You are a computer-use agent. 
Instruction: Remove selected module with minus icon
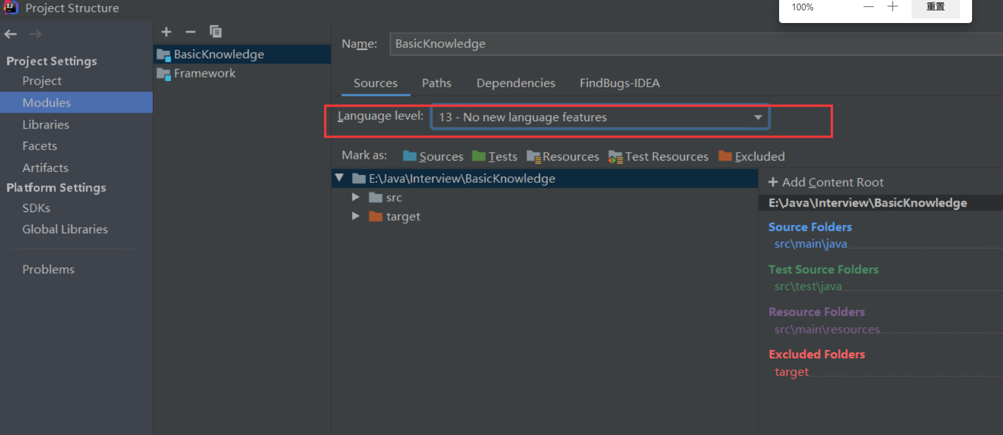(x=191, y=32)
